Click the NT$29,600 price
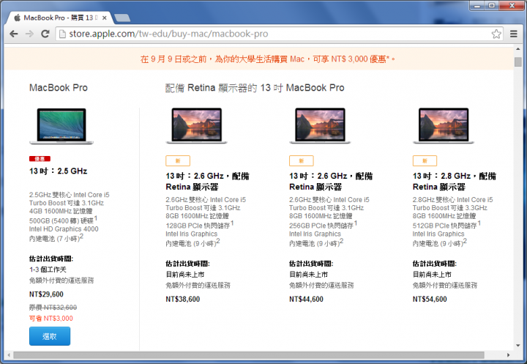527x364 pixels. 46,294
